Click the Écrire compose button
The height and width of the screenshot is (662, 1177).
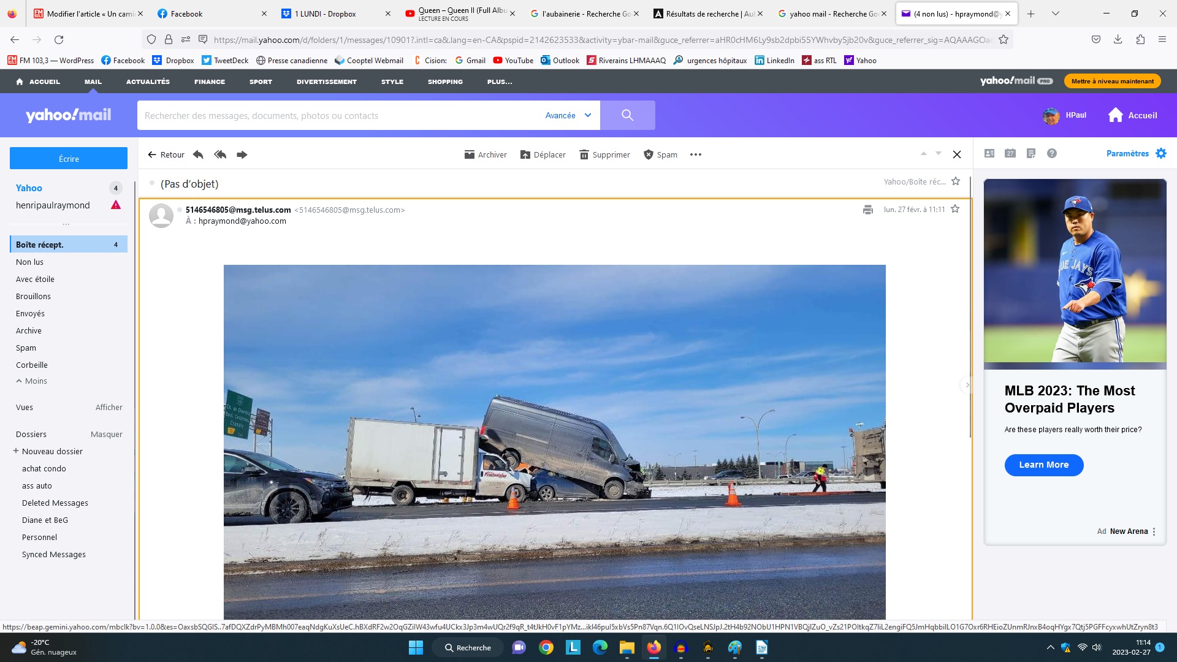pos(69,158)
